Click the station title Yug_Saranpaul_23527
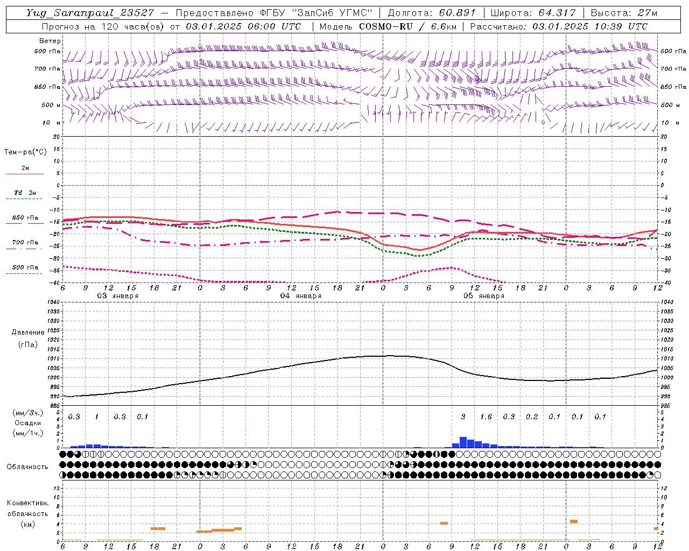689x551 pixels. [90, 13]
